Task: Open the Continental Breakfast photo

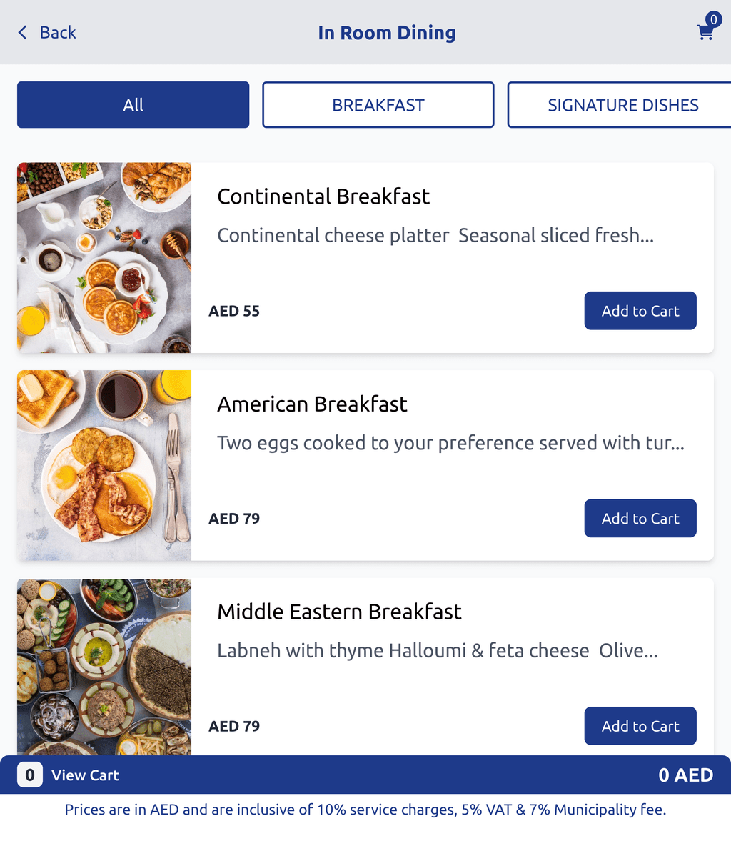Action: (x=104, y=257)
